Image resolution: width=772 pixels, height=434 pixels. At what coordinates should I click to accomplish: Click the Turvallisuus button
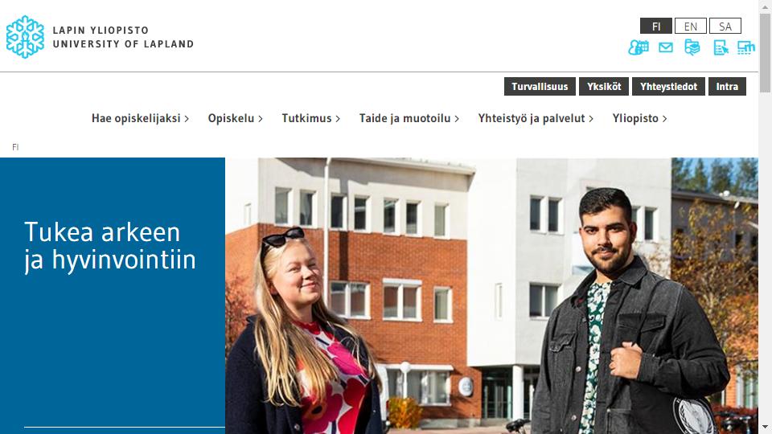pyautogui.click(x=540, y=87)
